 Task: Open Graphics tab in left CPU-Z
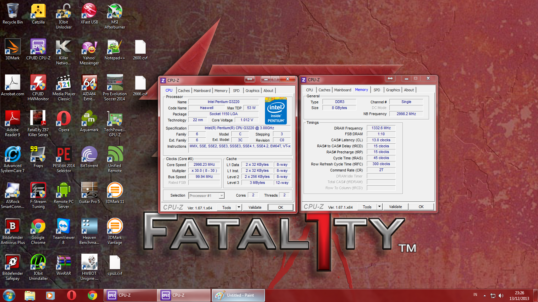[x=252, y=91]
